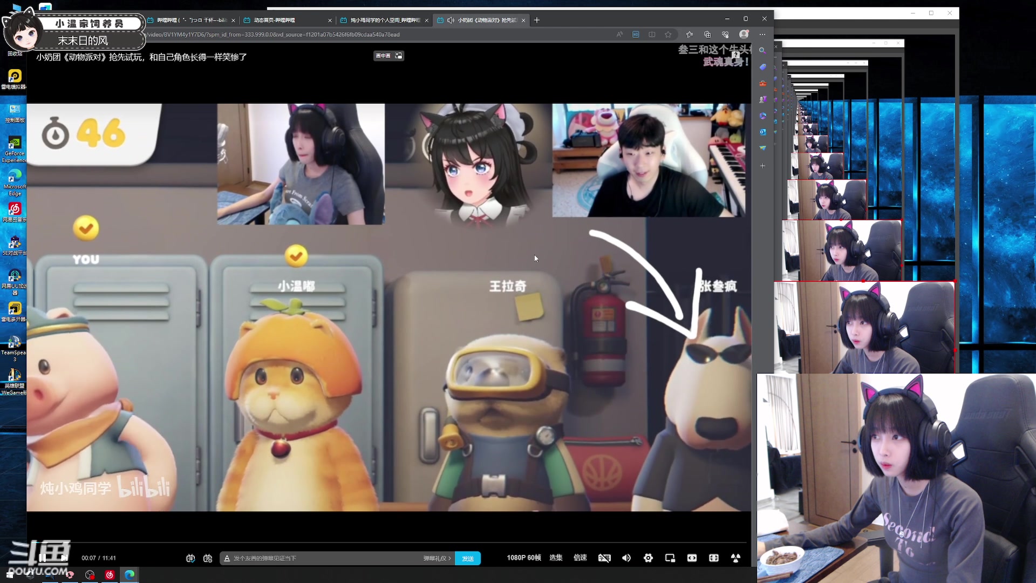Click the video title text
This screenshot has height=583, width=1036.
coord(141,57)
